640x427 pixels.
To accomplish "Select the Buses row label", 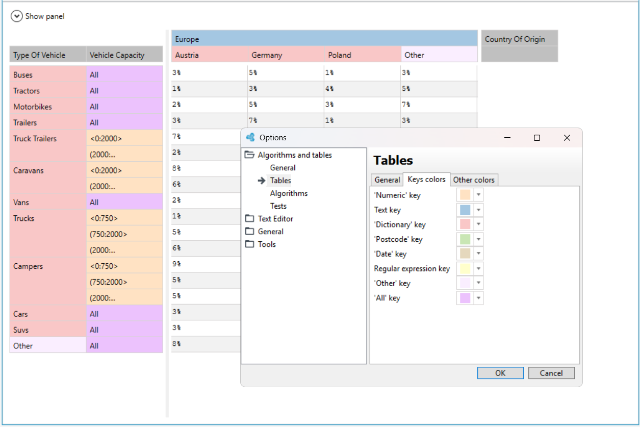I will (x=48, y=74).
